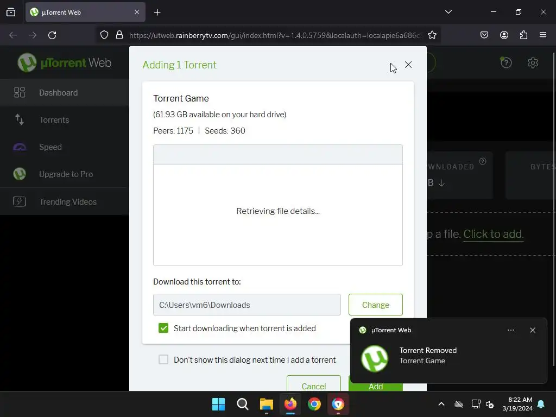Screen dimensions: 556x417
Task: Close the µTorrent Web tab
Action: click(137, 12)
